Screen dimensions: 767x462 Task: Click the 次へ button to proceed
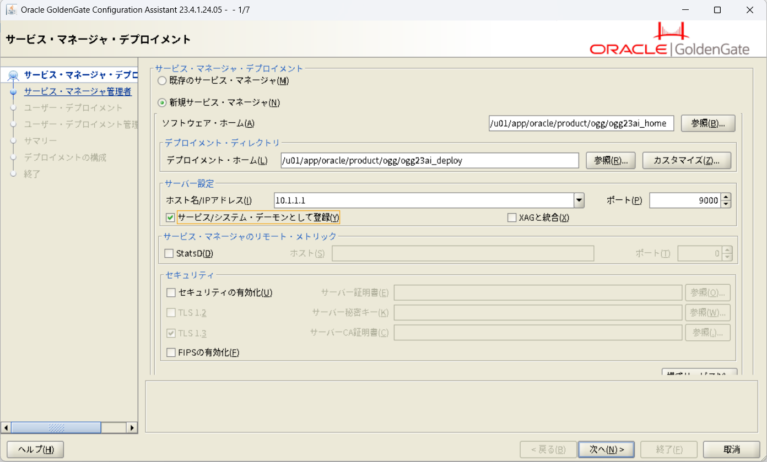pyautogui.click(x=606, y=449)
